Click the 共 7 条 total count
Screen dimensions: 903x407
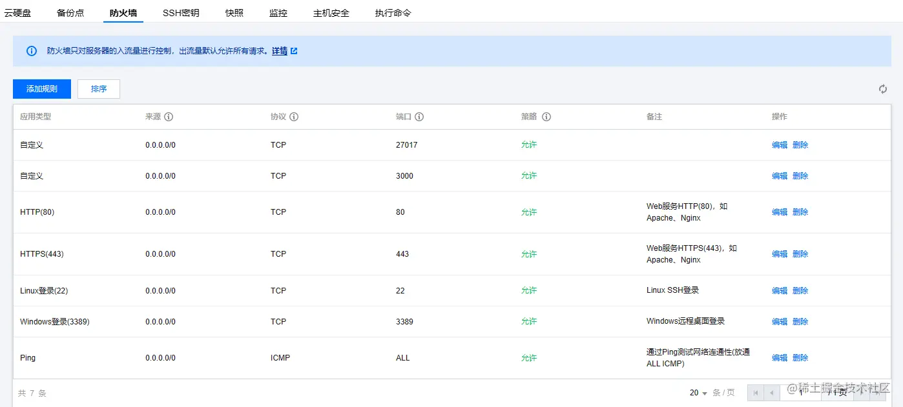click(x=32, y=393)
